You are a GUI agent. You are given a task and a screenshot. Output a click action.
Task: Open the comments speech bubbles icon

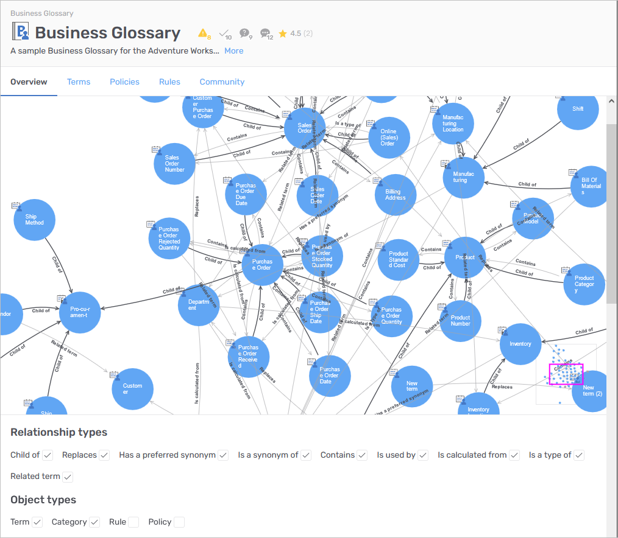[265, 33]
